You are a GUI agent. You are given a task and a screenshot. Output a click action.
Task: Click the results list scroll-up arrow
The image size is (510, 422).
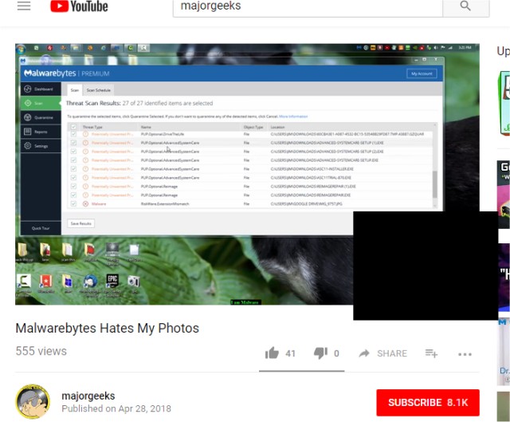[434, 124]
